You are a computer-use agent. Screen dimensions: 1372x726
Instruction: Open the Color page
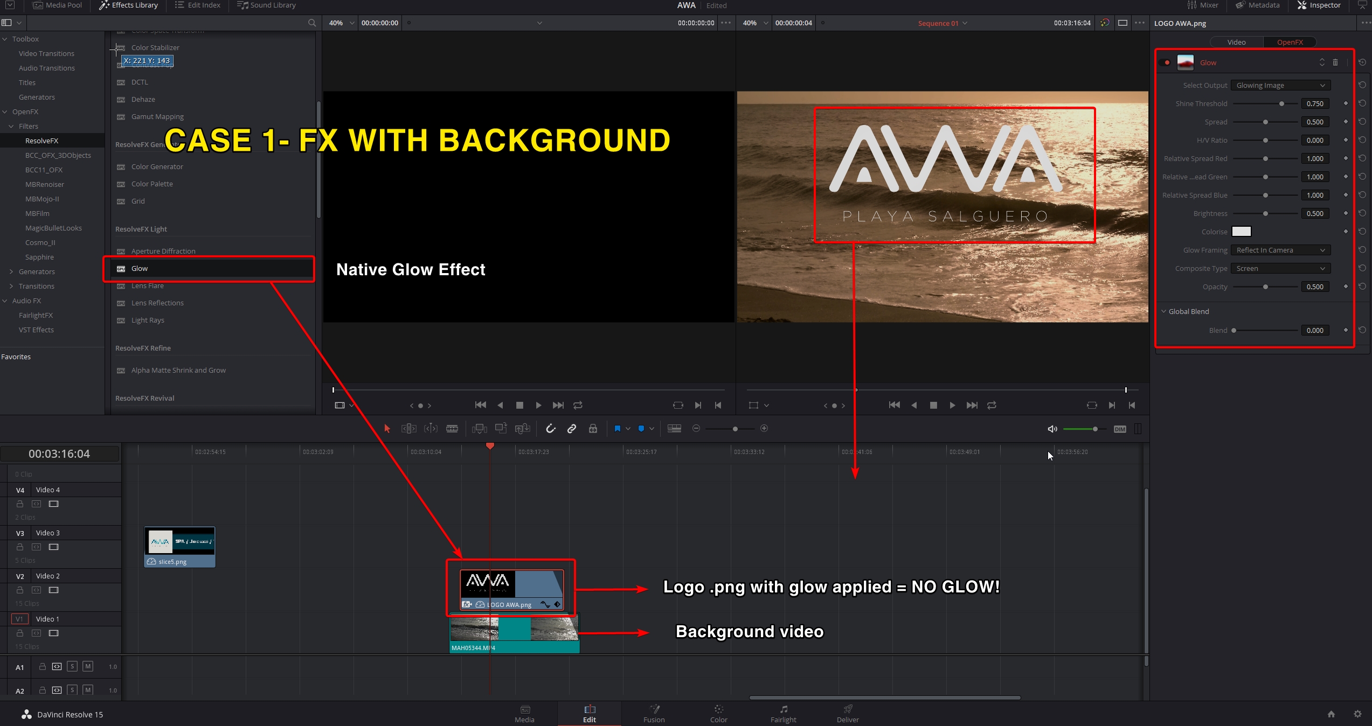(x=718, y=714)
